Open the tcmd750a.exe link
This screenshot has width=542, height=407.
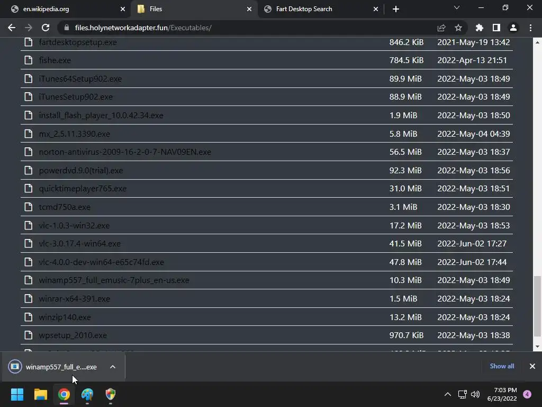tap(65, 207)
